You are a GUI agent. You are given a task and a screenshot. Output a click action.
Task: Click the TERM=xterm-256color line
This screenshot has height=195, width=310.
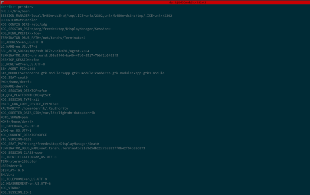click(x=18, y=161)
